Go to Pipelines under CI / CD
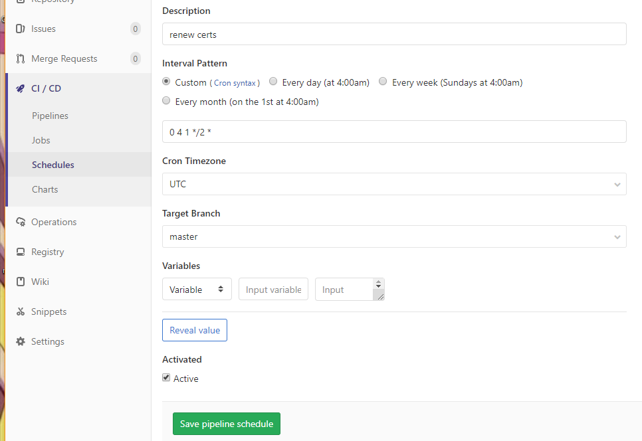642x441 pixels. 50,116
